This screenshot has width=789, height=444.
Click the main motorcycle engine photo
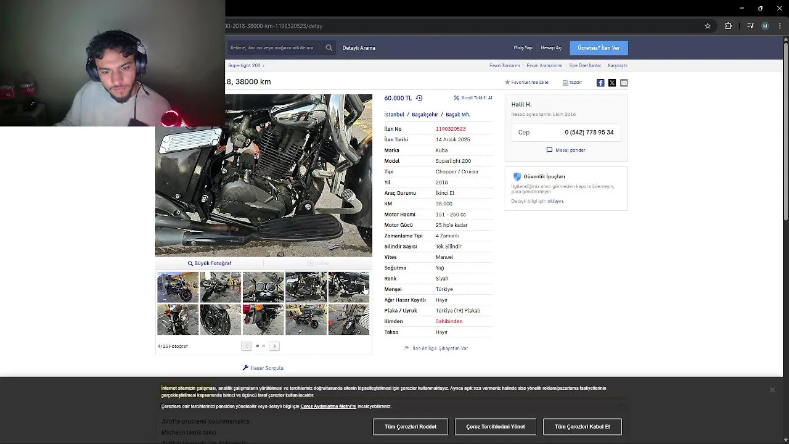coord(264,175)
